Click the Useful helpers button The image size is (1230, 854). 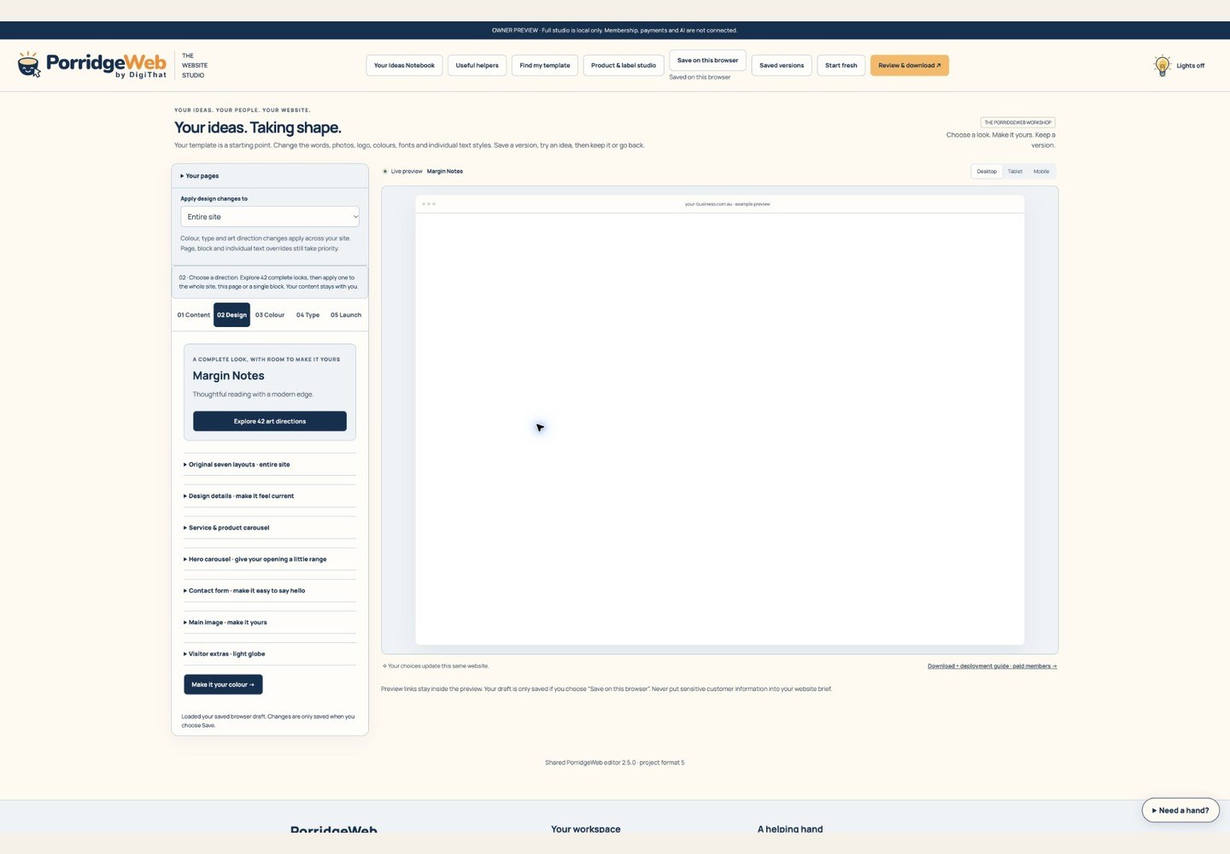(x=477, y=66)
